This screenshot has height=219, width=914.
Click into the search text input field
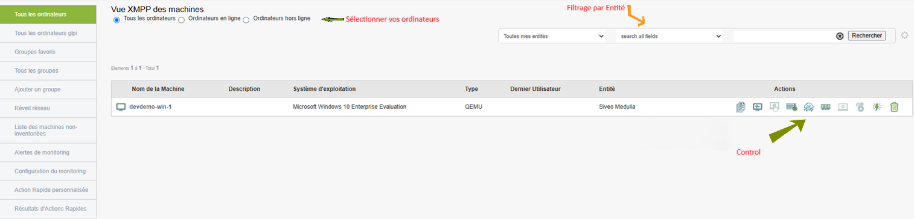[x=784, y=36]
